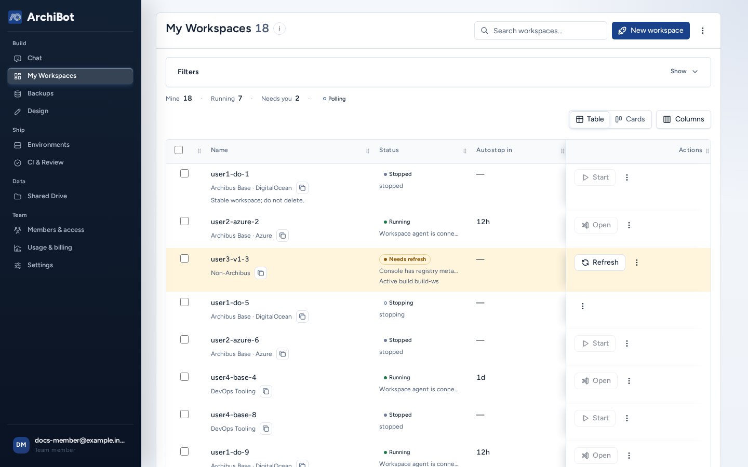Screen dimensions: 748x467
Task: Open more actions for user1-do-9
Action: pyautogui.click(x=629, y=456)
